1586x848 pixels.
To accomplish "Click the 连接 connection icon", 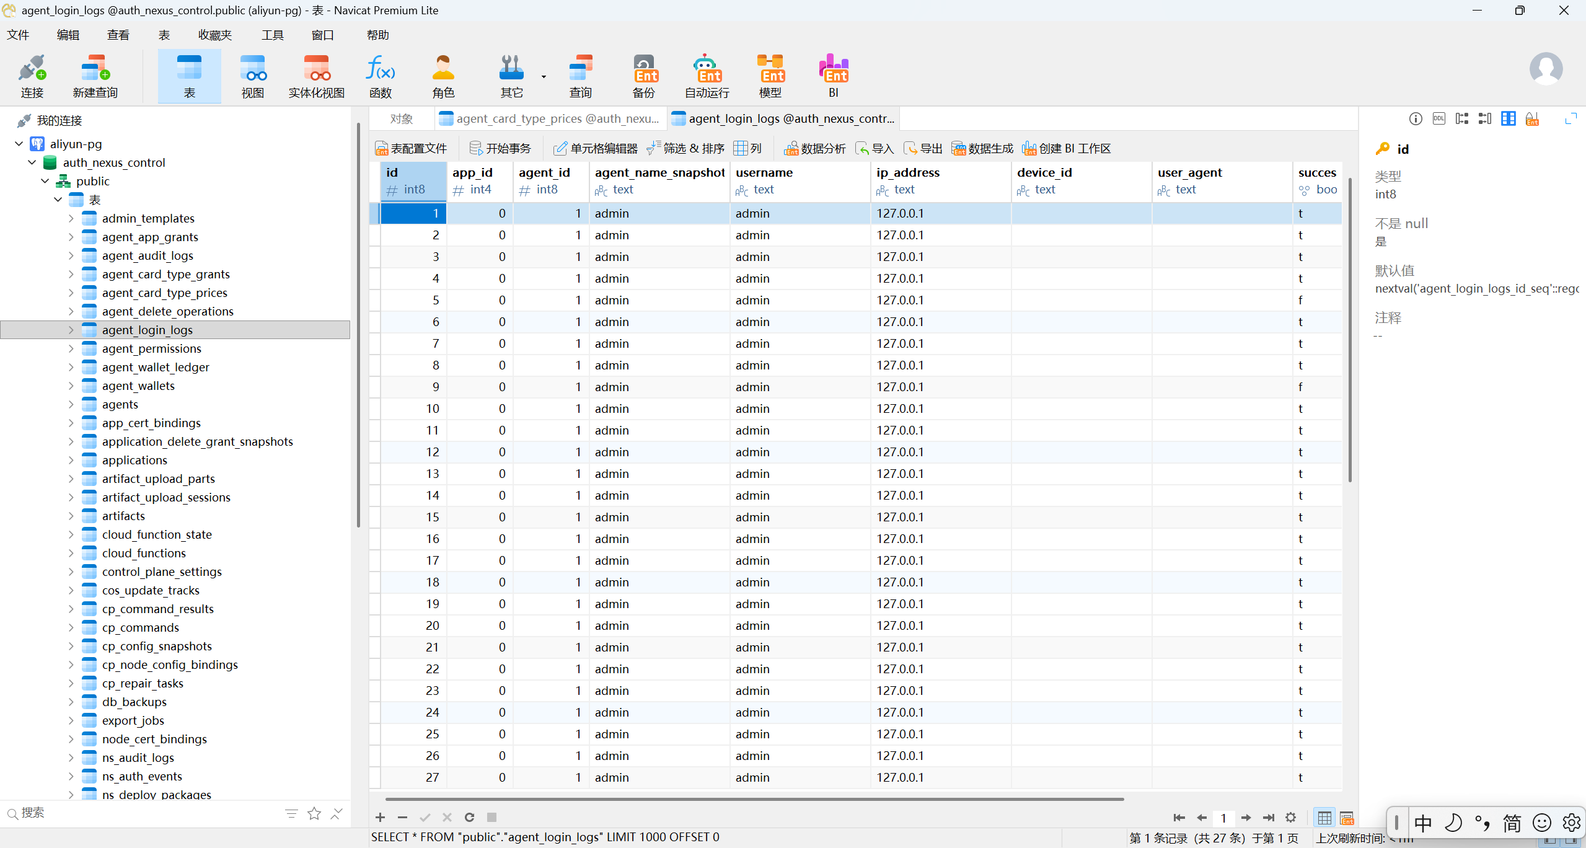I will pyautogui.click(x=32, y=76).
